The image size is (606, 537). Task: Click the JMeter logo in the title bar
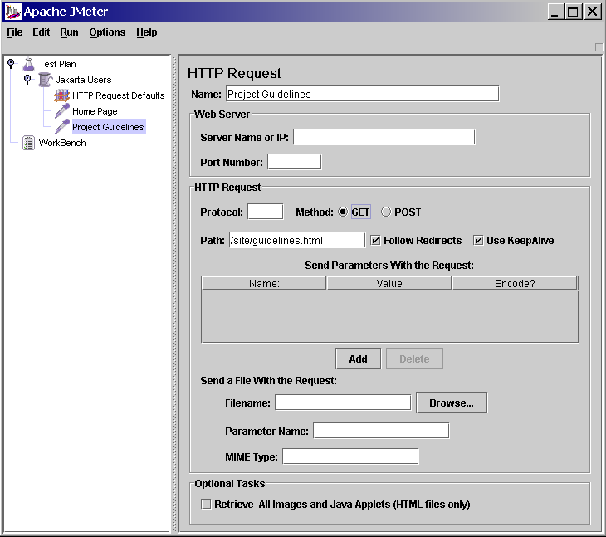point(12,12)
